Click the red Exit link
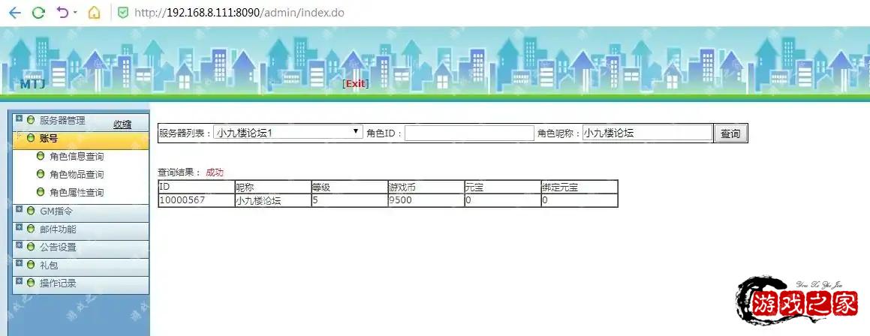Image resolution: width=870 pixels, height=336 pixels. (355, 84)
